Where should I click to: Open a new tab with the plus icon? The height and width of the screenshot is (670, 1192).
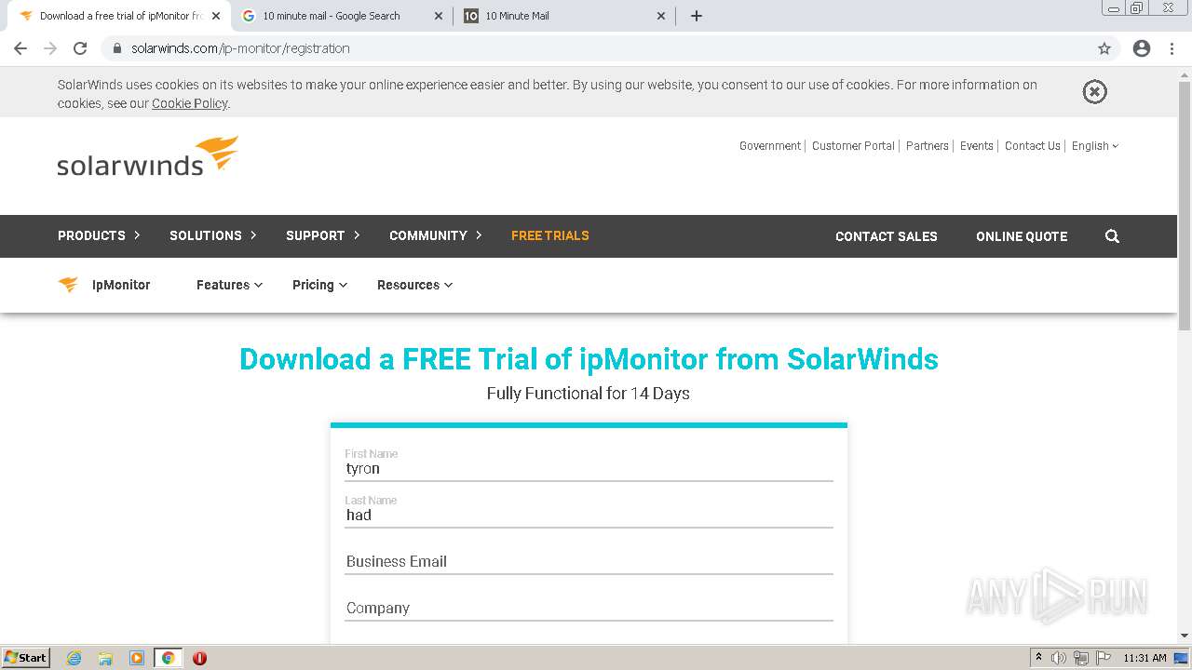[697, 16]
